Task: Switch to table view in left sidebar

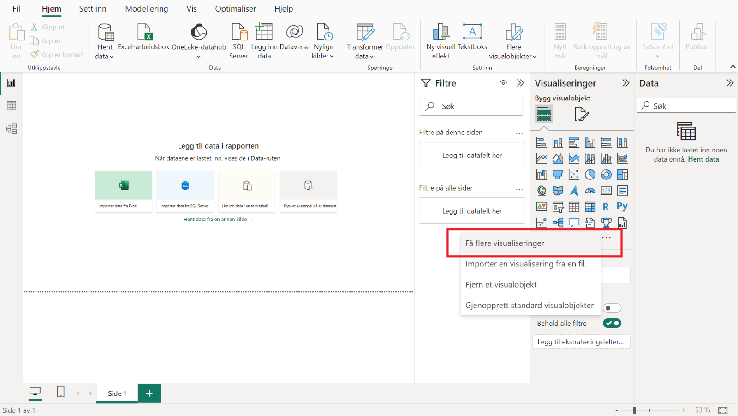Action: 12,106
